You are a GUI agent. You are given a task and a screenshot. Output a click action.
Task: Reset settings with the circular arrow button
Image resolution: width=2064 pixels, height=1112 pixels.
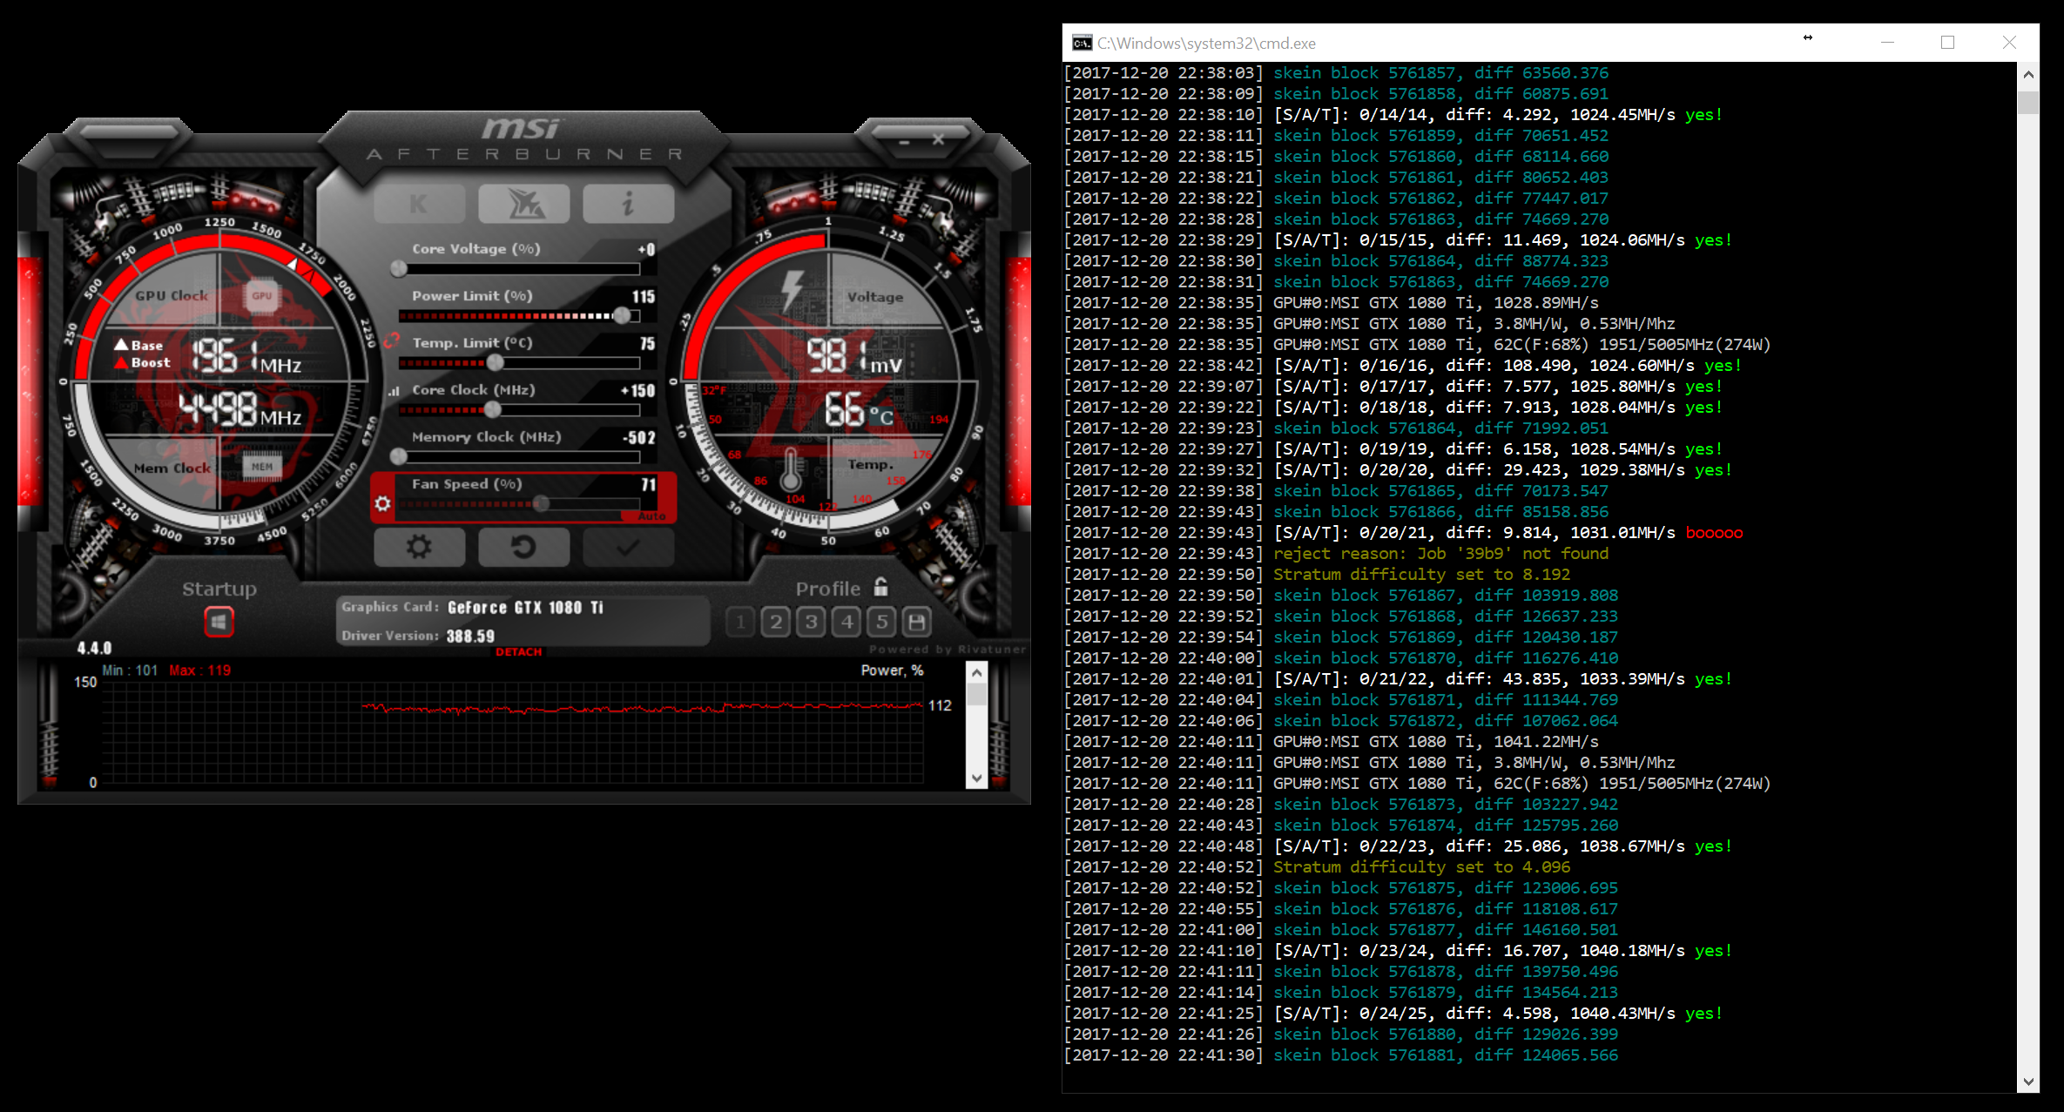point(523,547)
